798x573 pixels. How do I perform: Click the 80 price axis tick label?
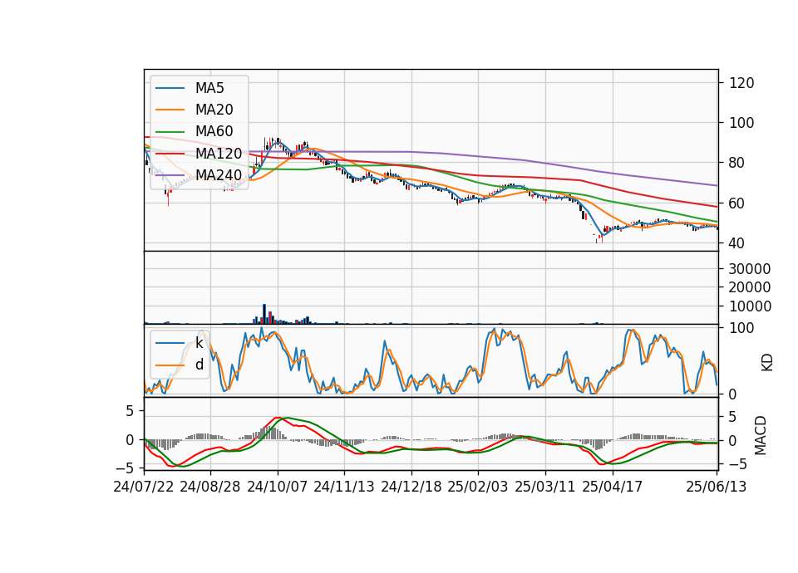[x=737, y=163]
